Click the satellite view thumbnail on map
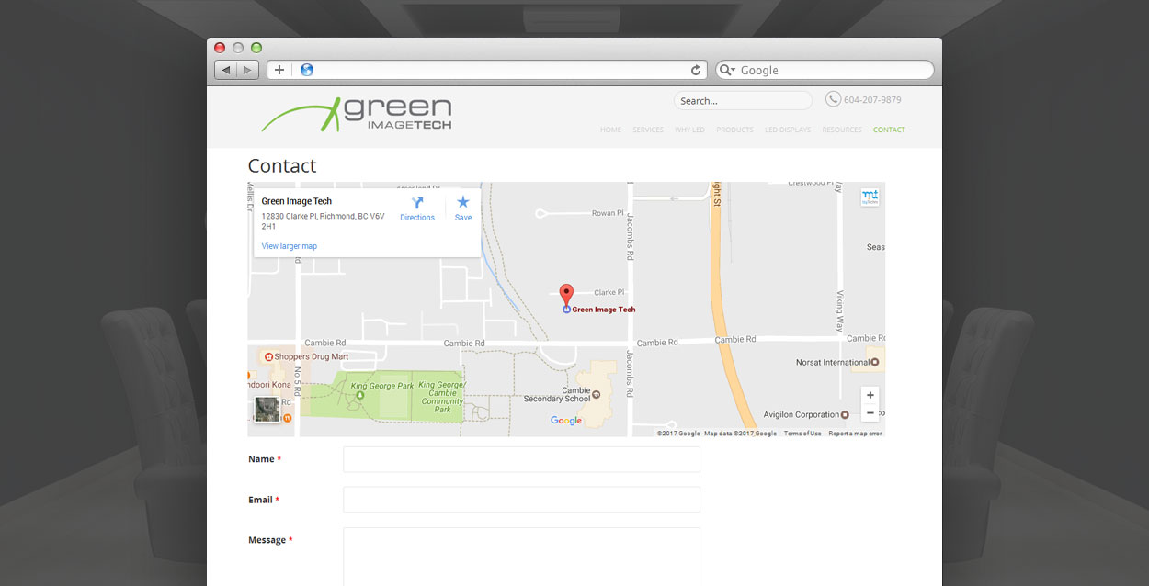The image size is (1149, 586). tap(267, 409)
